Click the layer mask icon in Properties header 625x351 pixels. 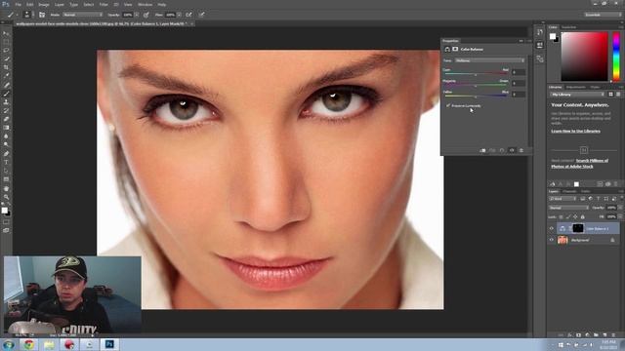coord(455,49)
